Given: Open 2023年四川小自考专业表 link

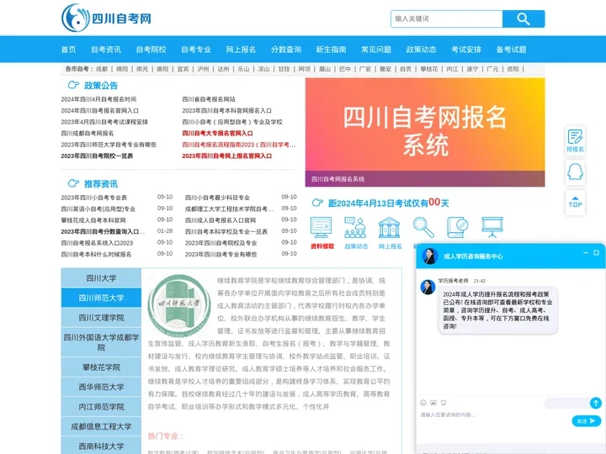Looking at the screenshot, I should tap(94, 198).
